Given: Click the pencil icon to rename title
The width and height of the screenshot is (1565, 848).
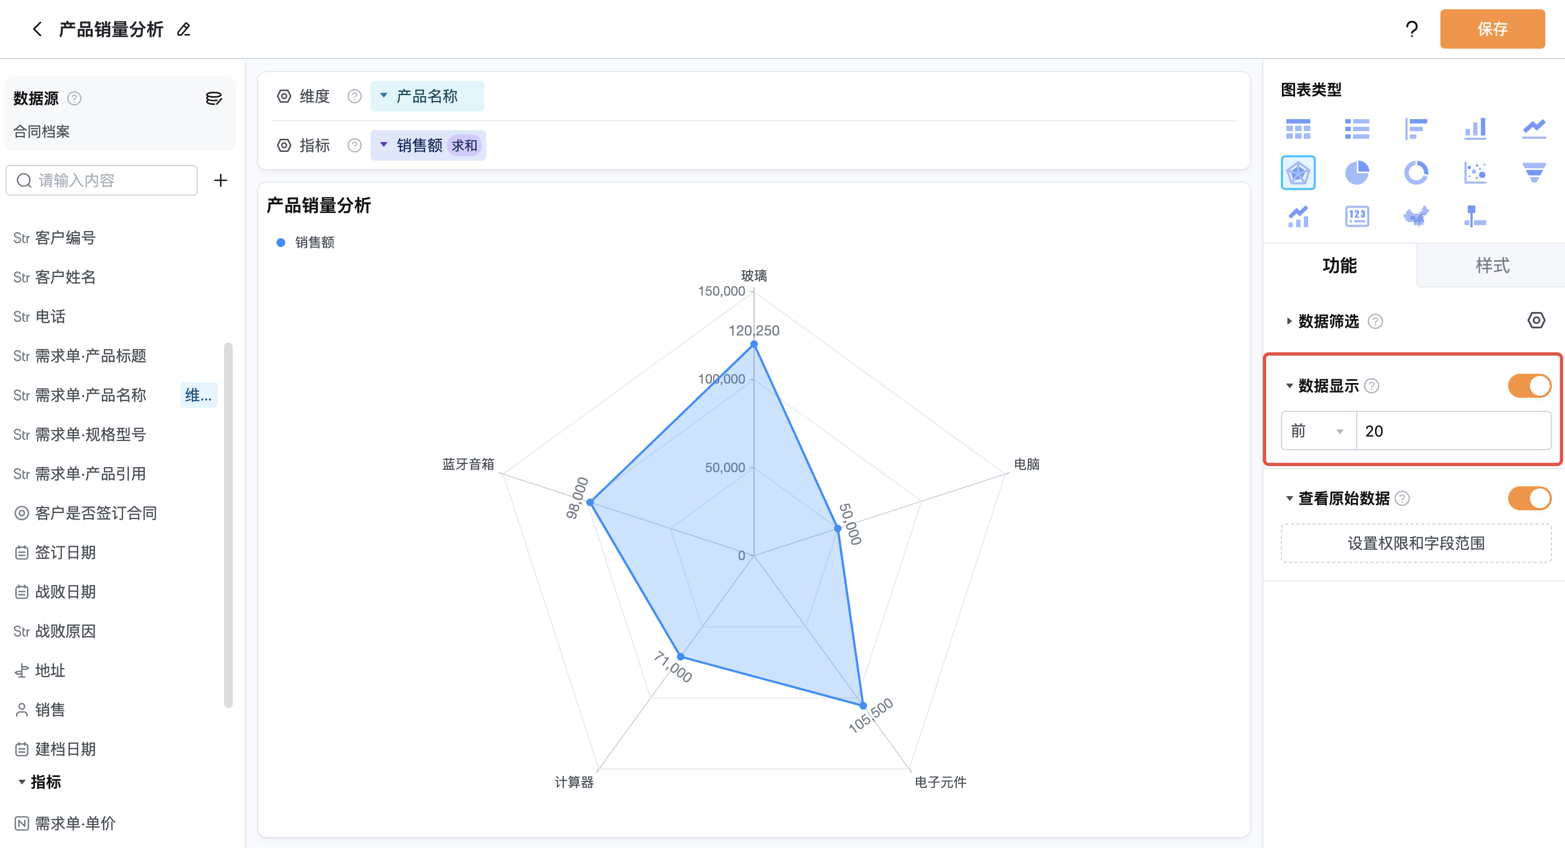Looking at the screenshot, I should coord(184,29).
